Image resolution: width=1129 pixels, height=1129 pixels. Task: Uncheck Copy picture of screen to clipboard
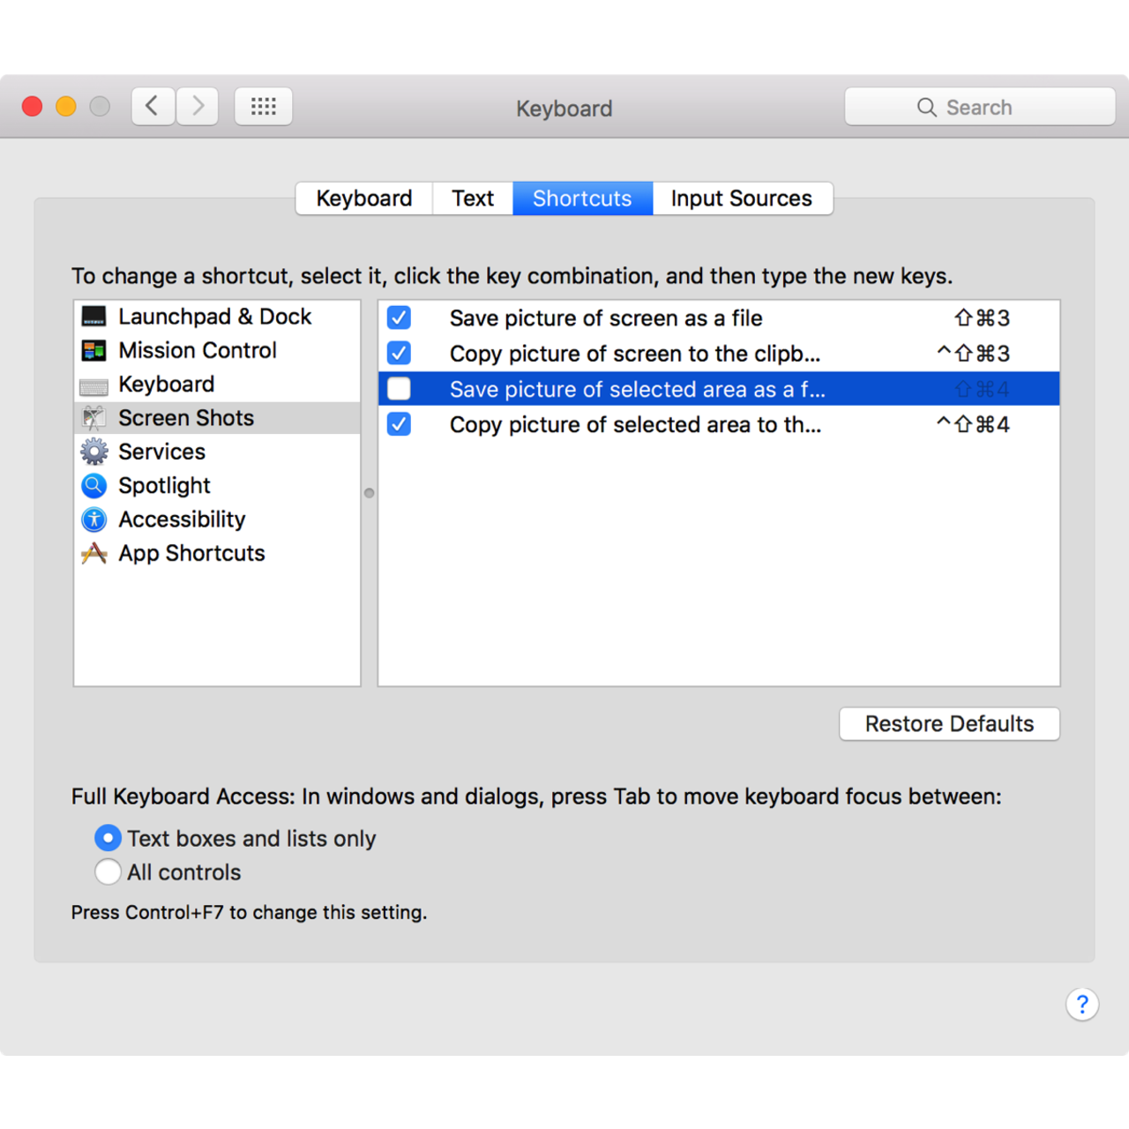click(x=399, y=354)
